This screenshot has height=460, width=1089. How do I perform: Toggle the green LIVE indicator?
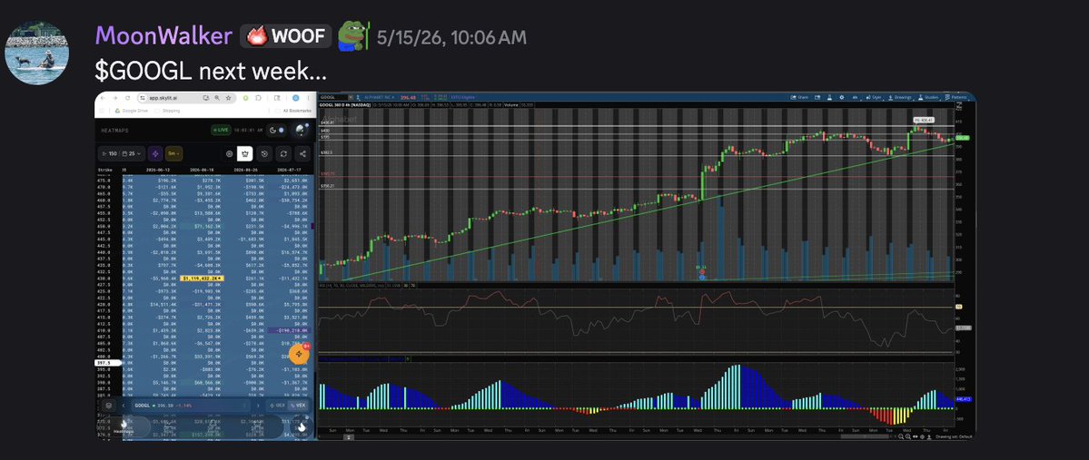click(x=221, y=130)
